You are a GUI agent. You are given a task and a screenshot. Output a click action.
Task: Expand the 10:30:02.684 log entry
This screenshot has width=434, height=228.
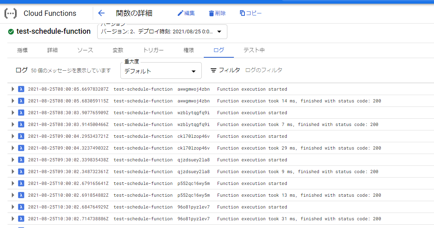(x=13, y=207)
